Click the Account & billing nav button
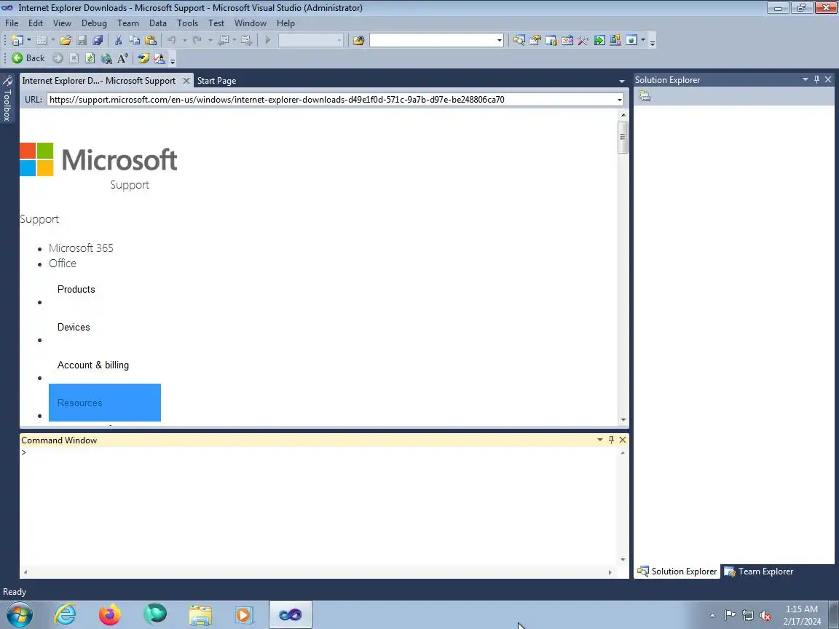Image resolution: width=839 pixels, height=629 pixels. point(93,365)
